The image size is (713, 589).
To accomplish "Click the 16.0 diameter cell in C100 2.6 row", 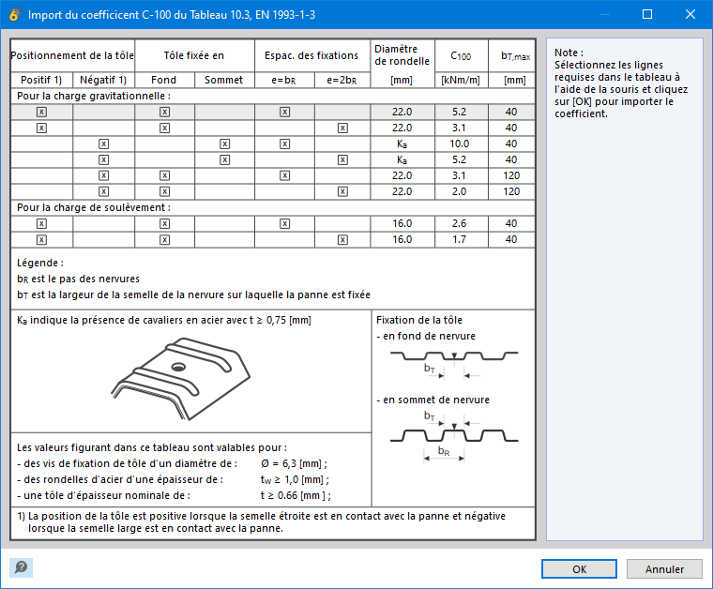I will [x=402, y=223].
